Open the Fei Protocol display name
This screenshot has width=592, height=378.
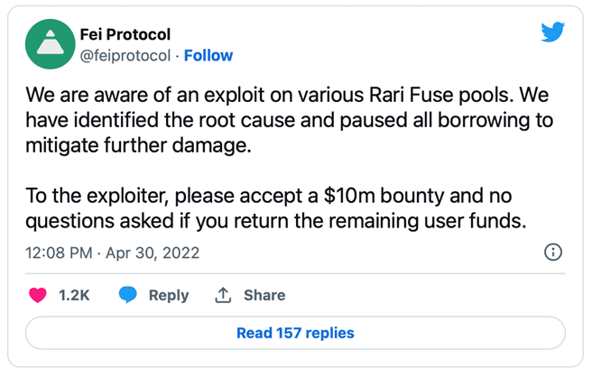pyautogui.click(x=125, y=34)
